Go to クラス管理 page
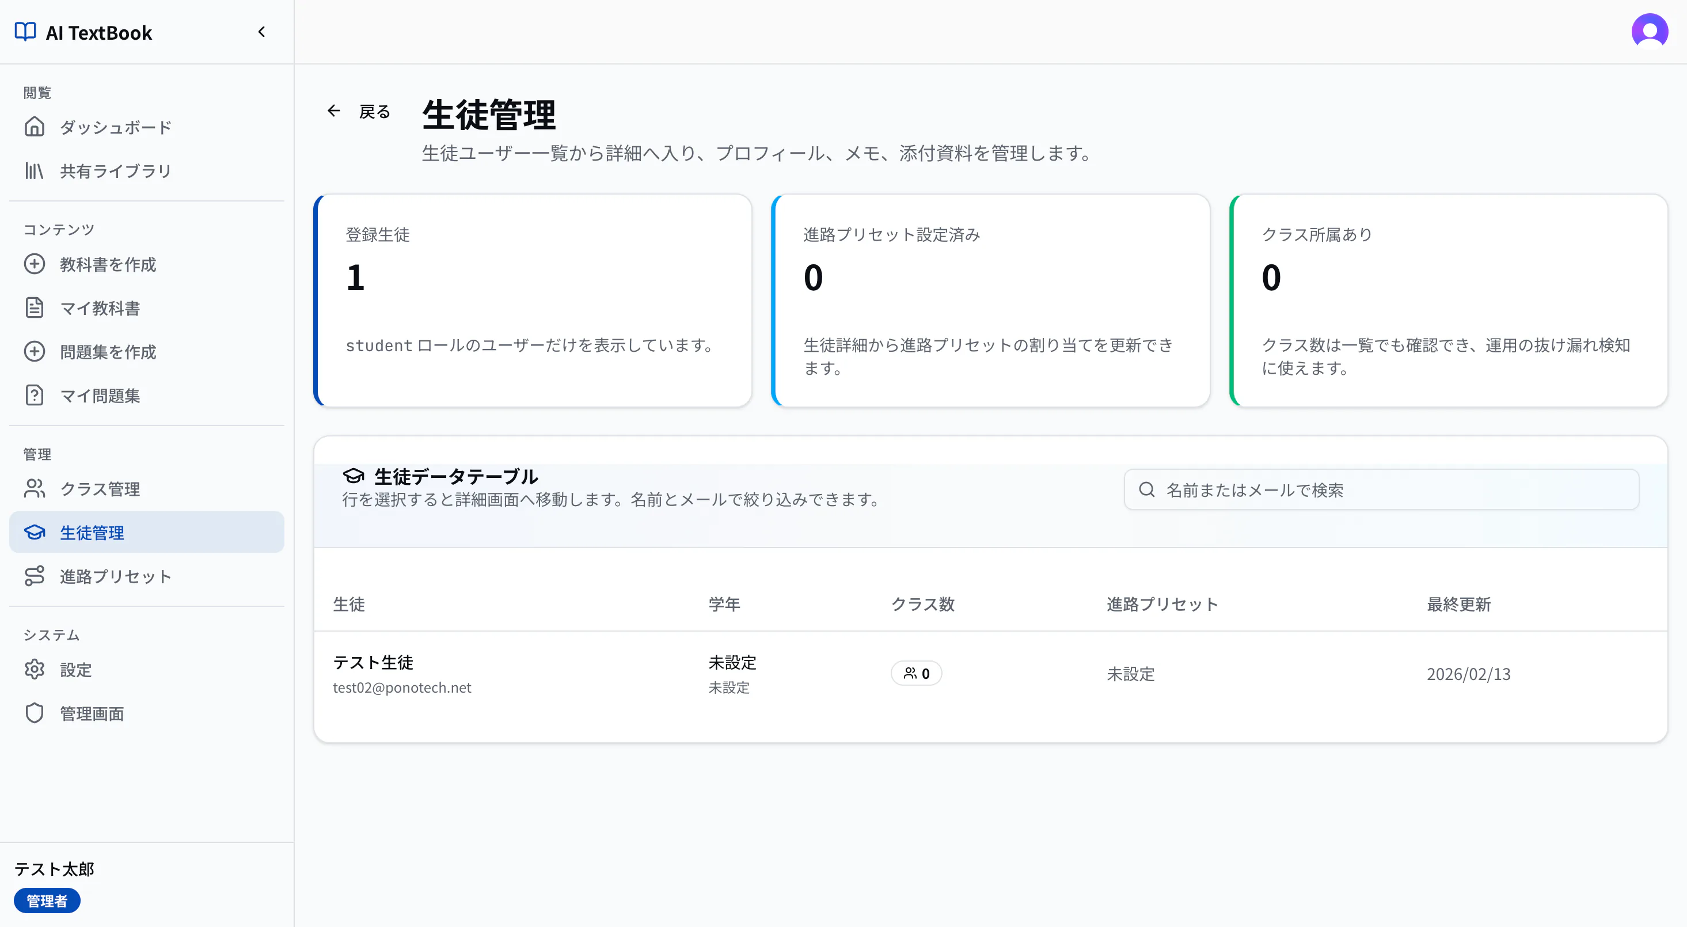The height and width of the screenshot is (927, 1687). (147, 489)
